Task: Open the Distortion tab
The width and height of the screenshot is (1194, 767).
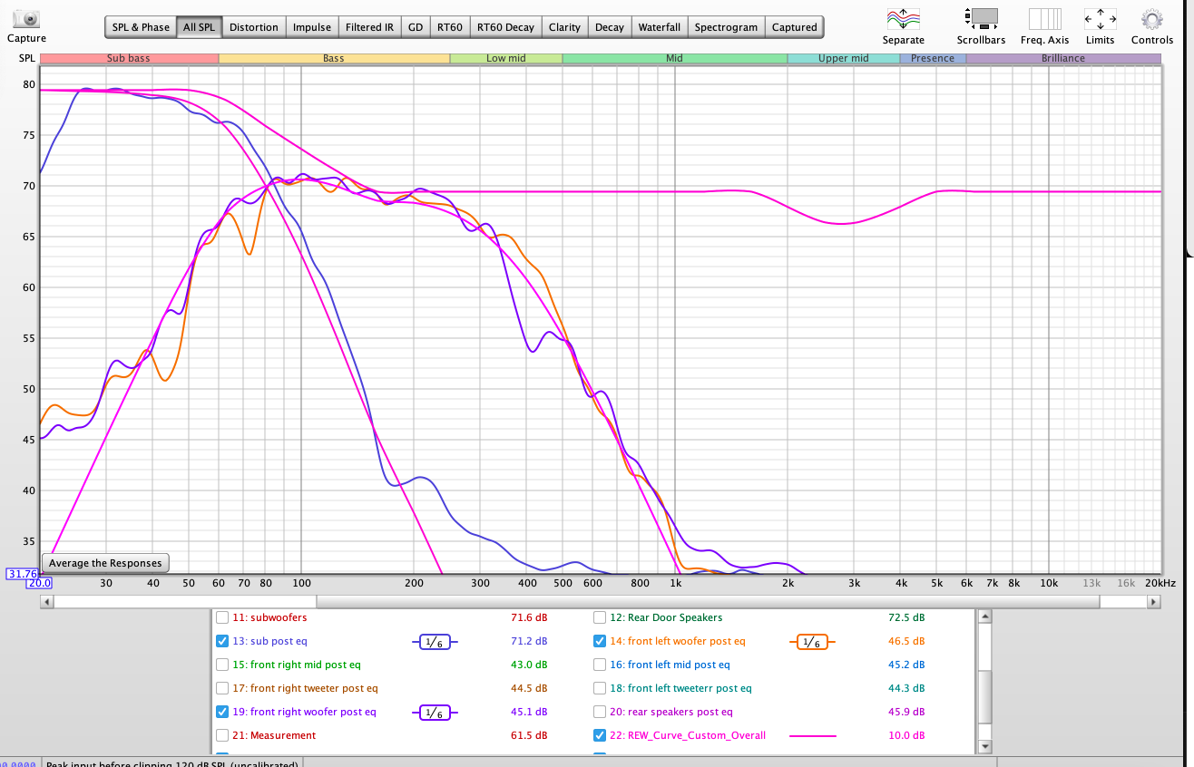Action: (254, 27)
